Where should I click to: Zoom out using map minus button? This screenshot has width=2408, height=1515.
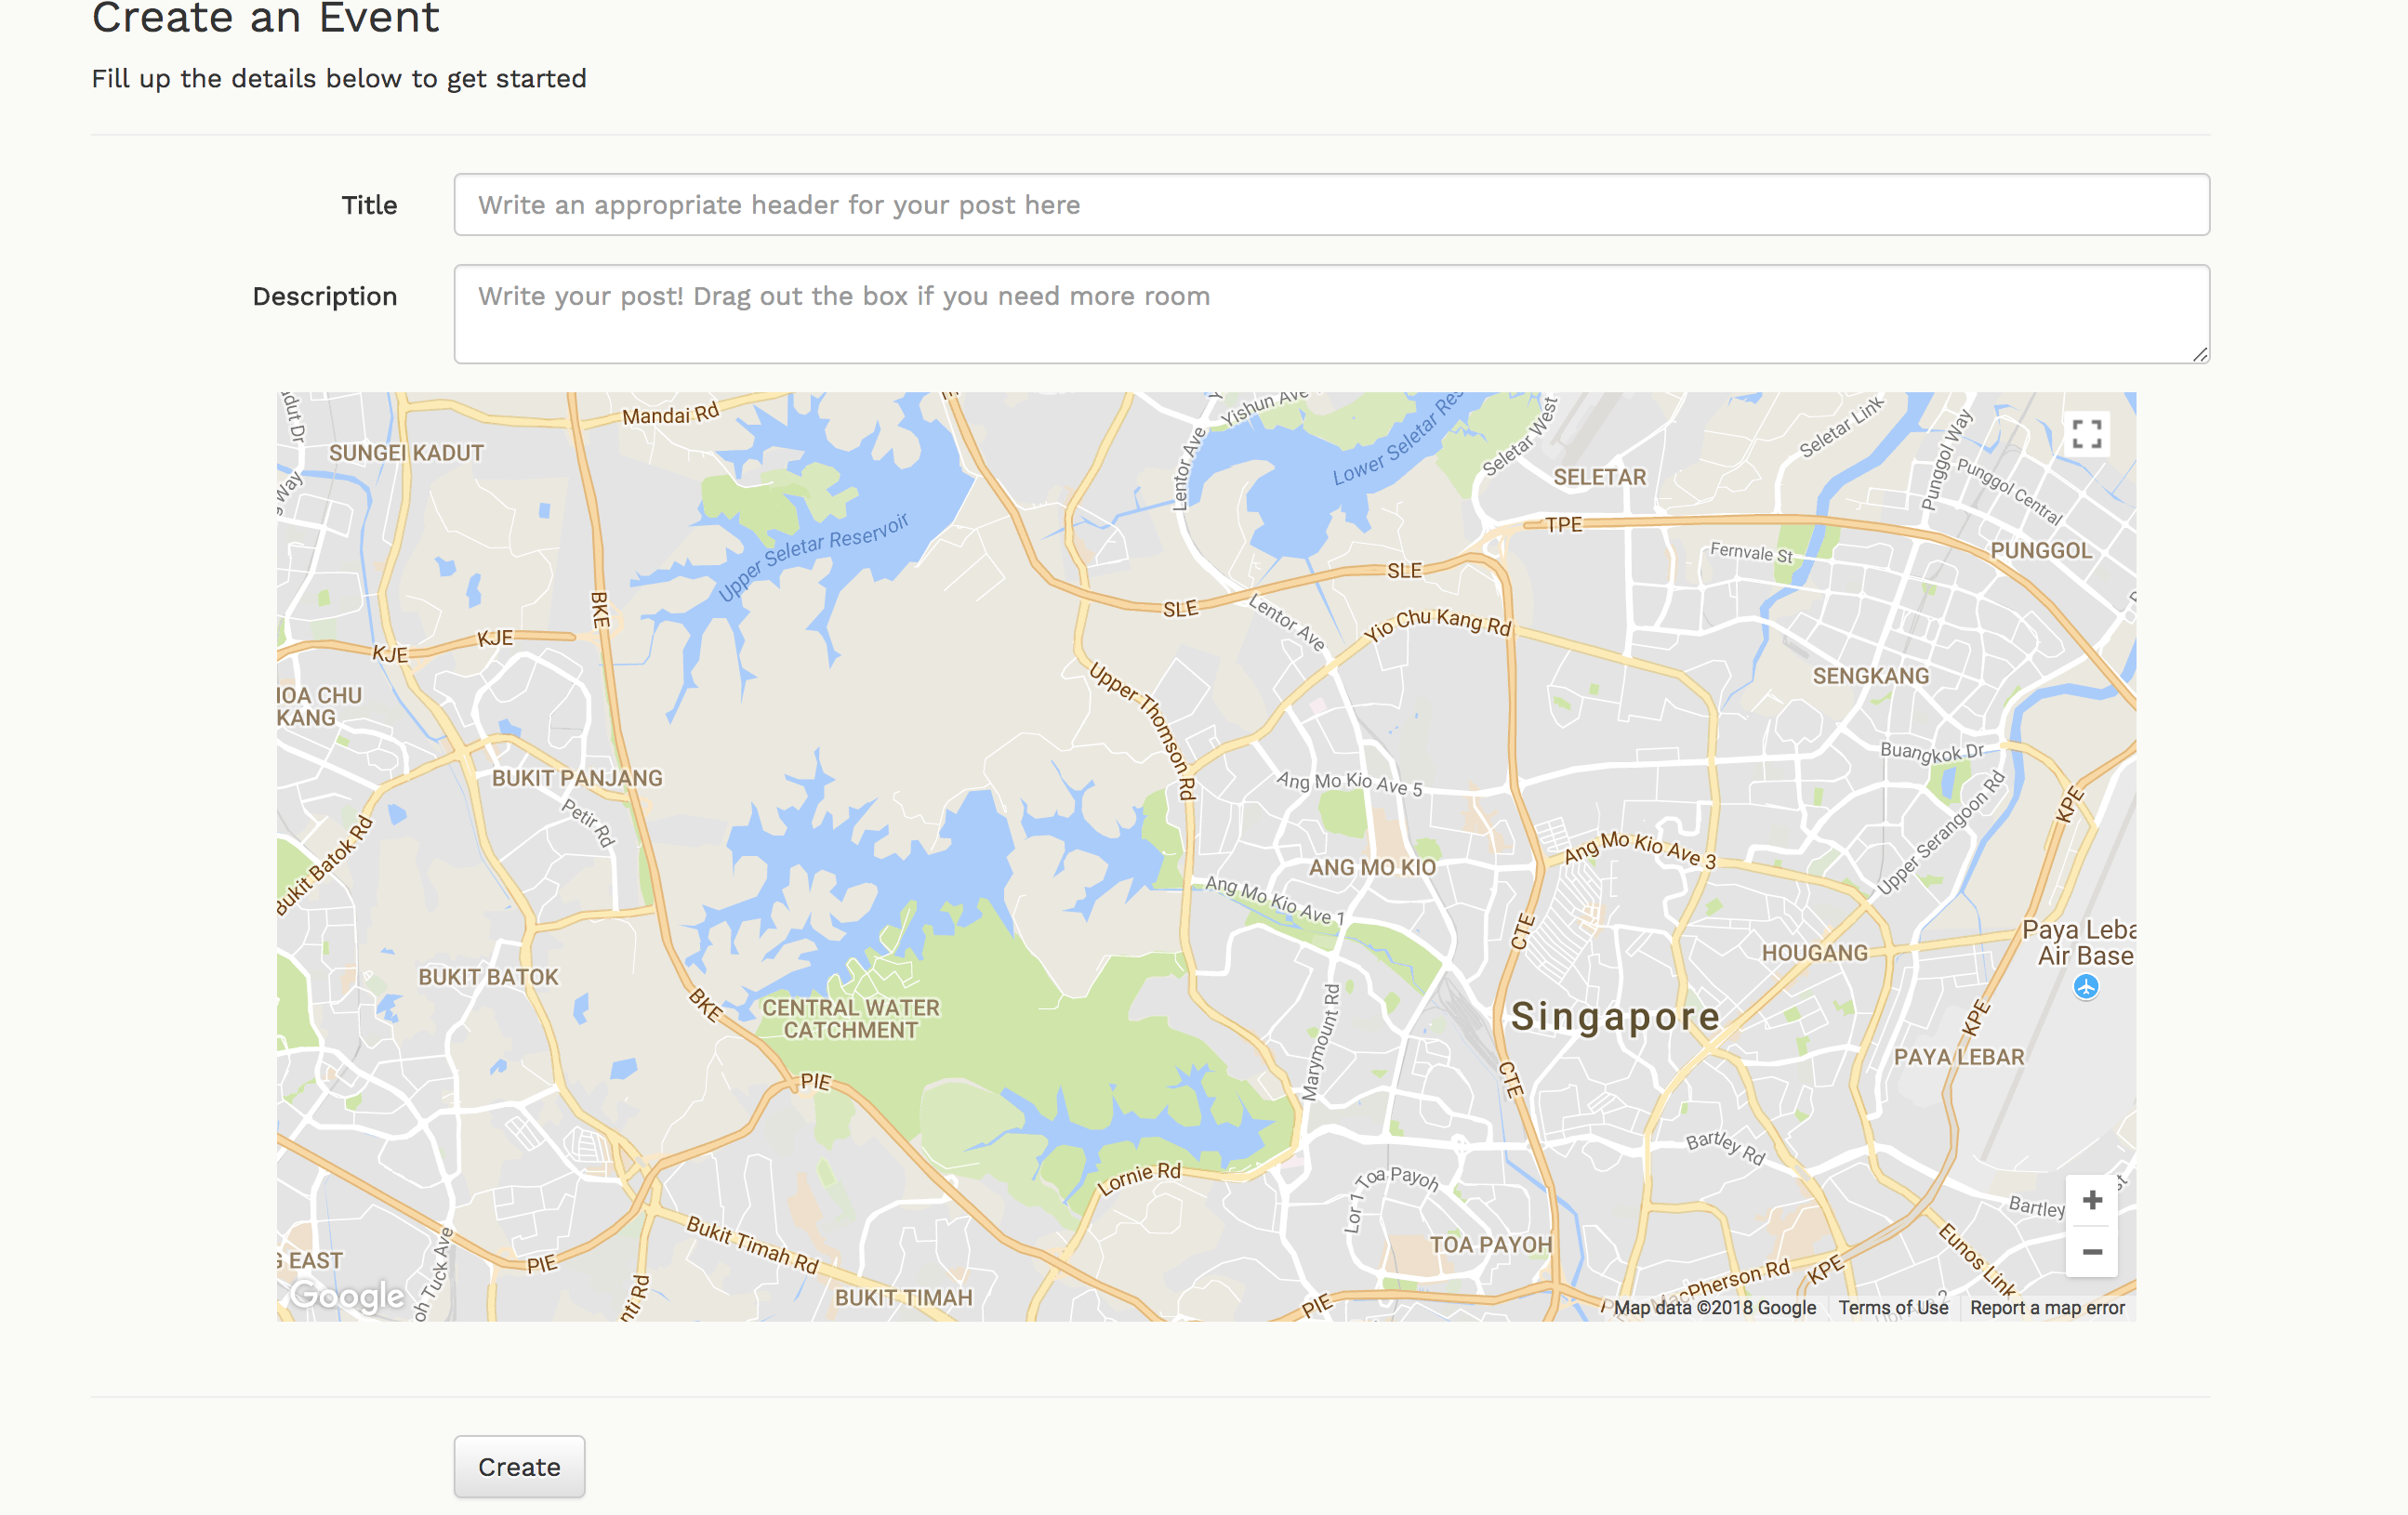click(2091, 1252)
